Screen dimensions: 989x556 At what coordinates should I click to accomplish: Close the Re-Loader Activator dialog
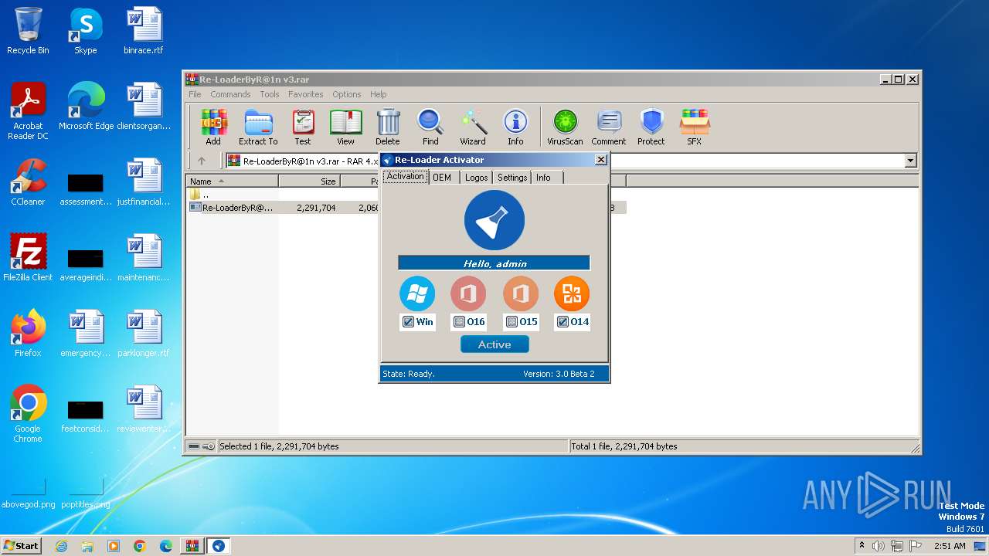(x=601, y=160)
